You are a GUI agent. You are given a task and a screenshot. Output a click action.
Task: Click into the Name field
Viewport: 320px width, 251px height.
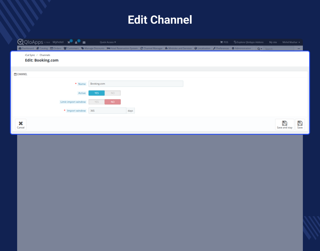(x=136, y=84)
